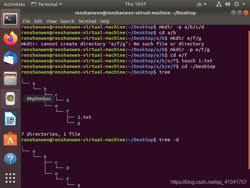Open the Help question mark icon
Viewport: 250px width, 188px height.
10,159
